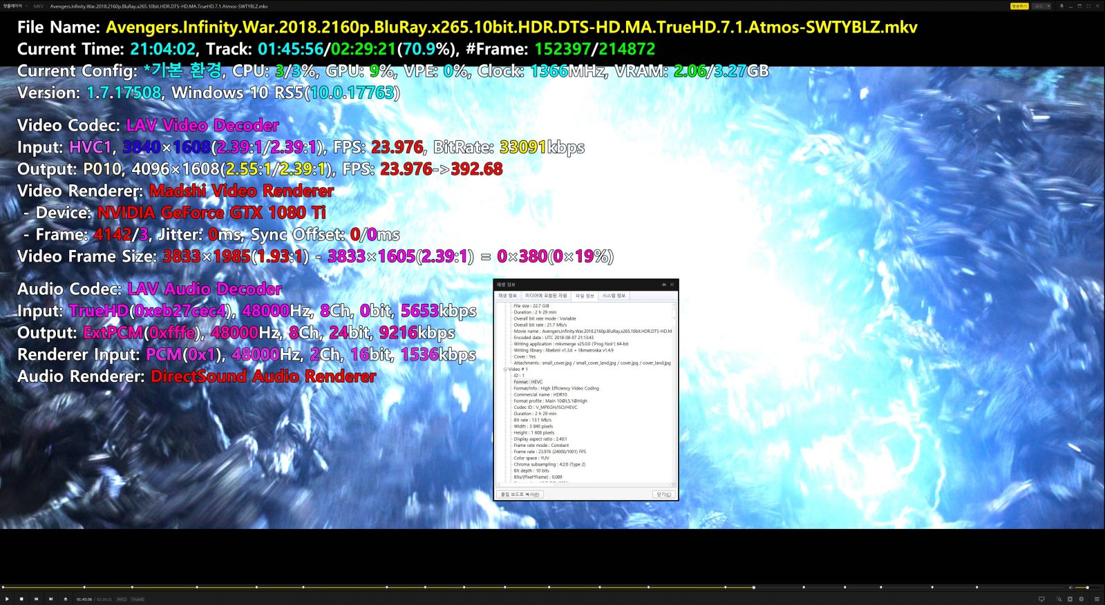Click the file name in the window title
Screen dimensions: 1105x605
click(159, 6)
